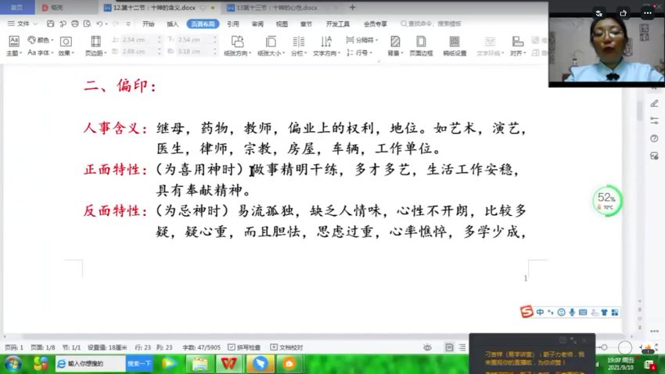This screenshot has height=374, width=665.
Task: Open the 文字方向 text direction dropdown
Action: coord(326,45)
